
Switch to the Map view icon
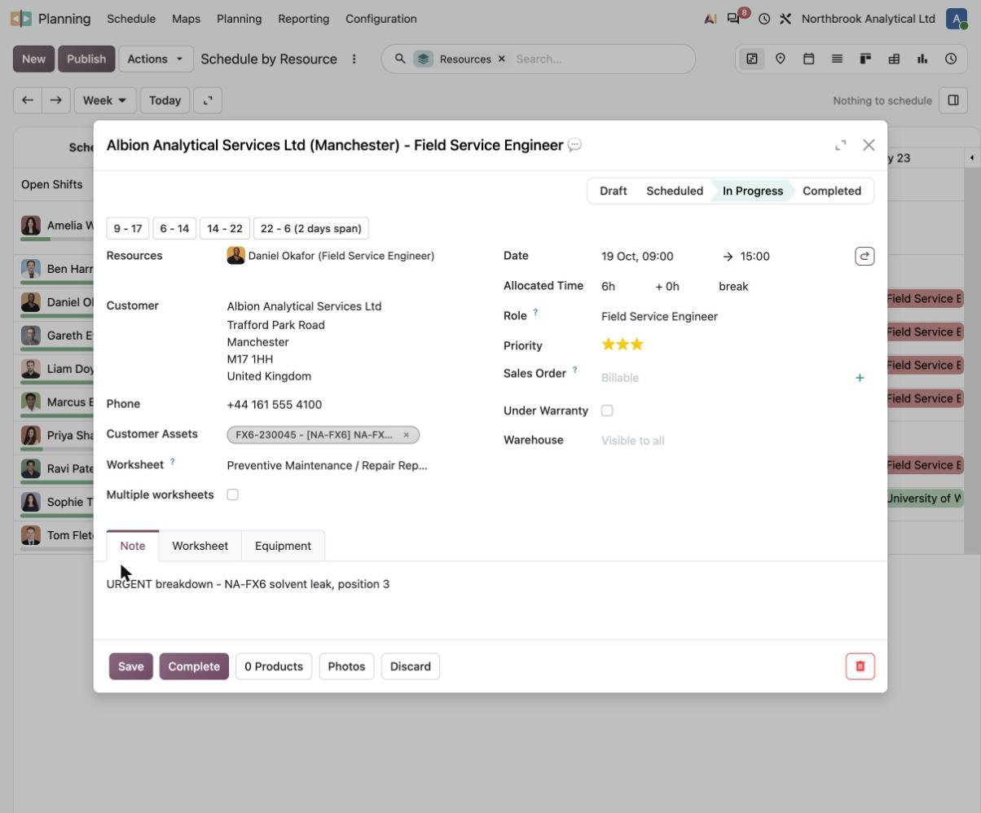780,59
